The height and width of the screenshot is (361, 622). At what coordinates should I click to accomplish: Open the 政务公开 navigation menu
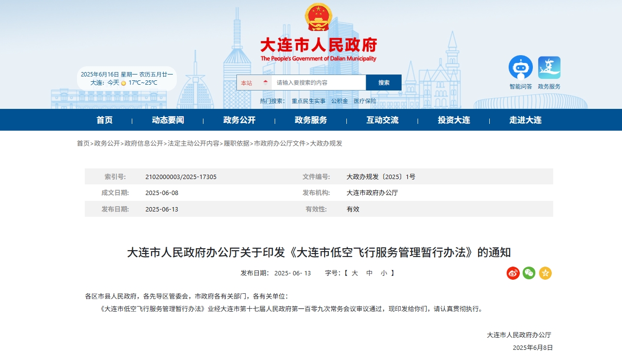tap(239, 120)
